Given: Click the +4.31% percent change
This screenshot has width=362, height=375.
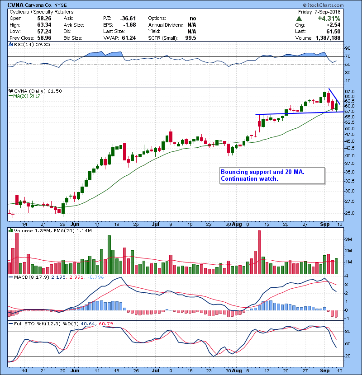Looking at the screenshot, I should [x=329, y=19].
